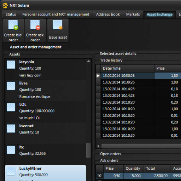Sort ask orders by Total header
The height and width of the screenshot is (181, 181).
pyautogui.click(x=157, y=169)
